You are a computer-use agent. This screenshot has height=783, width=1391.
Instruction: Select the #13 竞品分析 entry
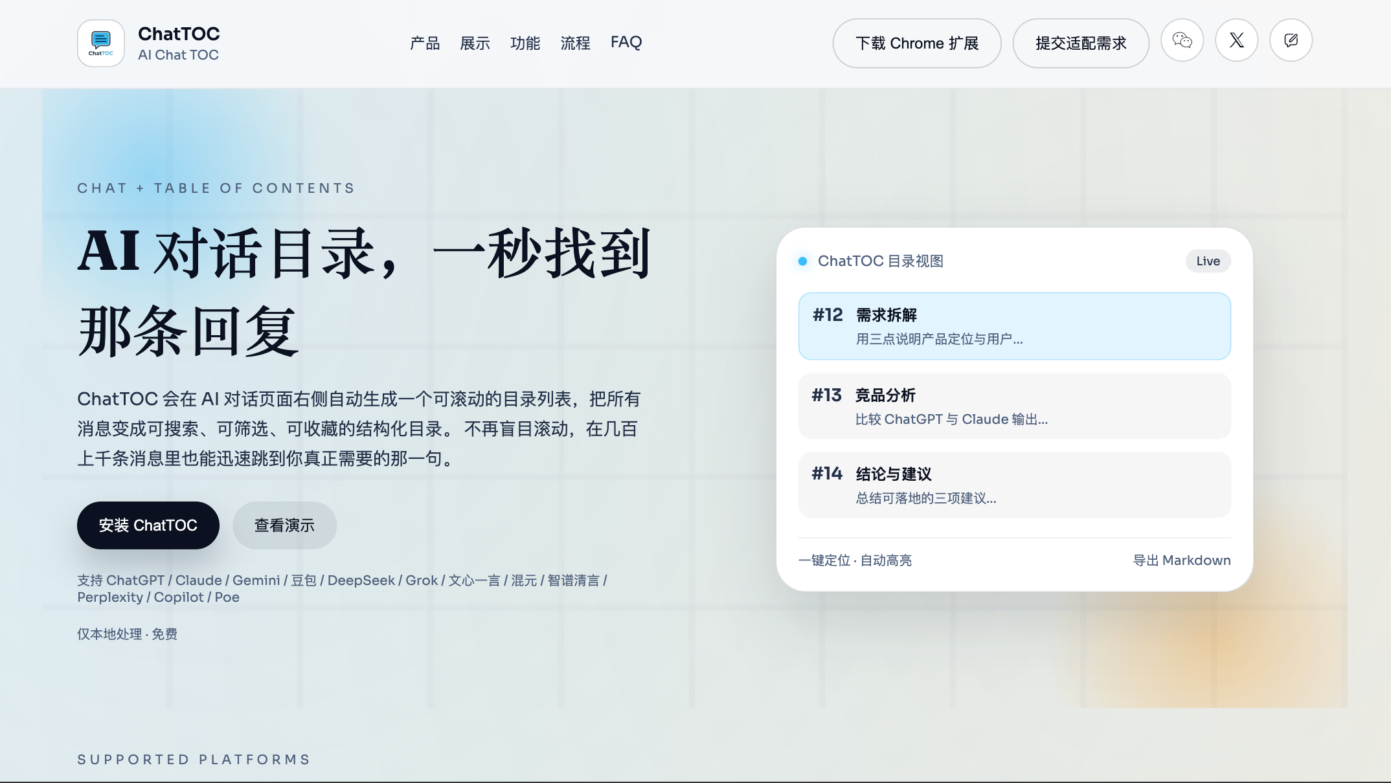(x=1014, y=406)
